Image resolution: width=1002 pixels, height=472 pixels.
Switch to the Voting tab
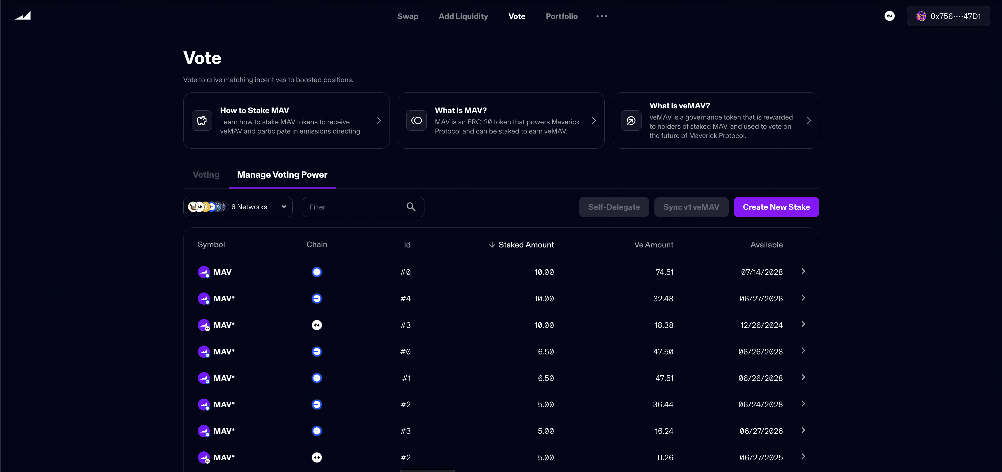coord(206,175)
